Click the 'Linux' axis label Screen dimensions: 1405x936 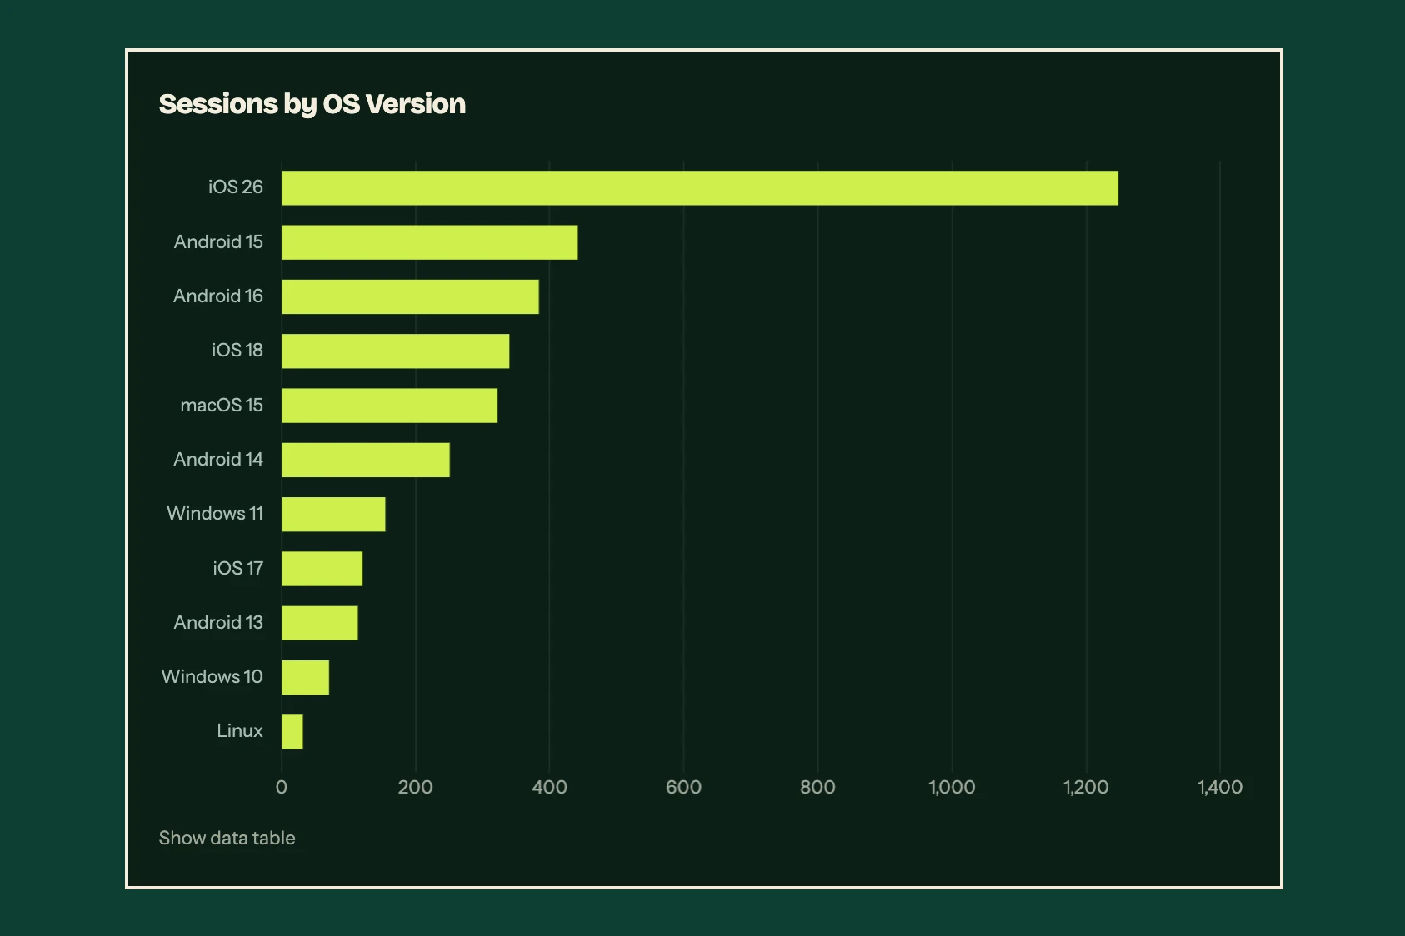(240, 730)
